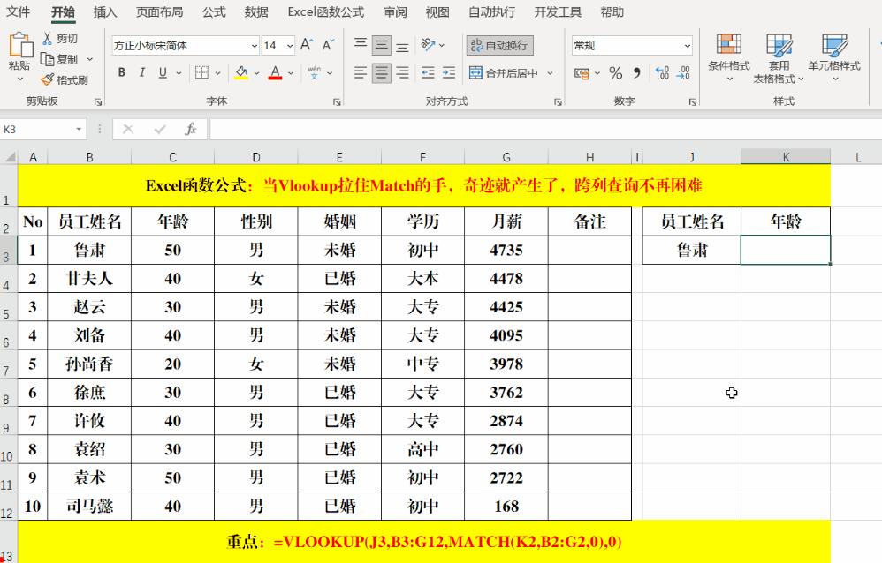882x563 pixels.
Task: Toggle italic formatting
Action: (141, 73)
